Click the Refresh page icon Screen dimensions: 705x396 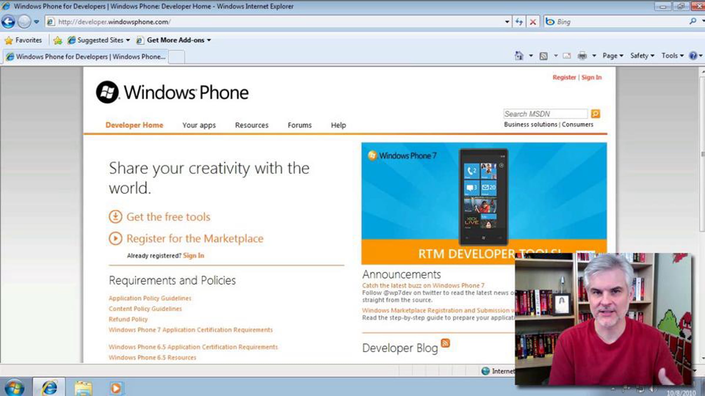[519, 22]
